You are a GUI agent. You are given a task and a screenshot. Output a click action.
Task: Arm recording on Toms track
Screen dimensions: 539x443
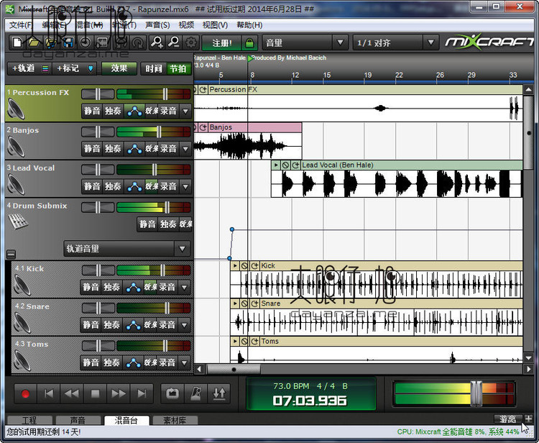click(167, 362)
